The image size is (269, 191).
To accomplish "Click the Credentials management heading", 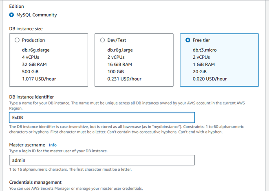I will (x=35, y=182).
